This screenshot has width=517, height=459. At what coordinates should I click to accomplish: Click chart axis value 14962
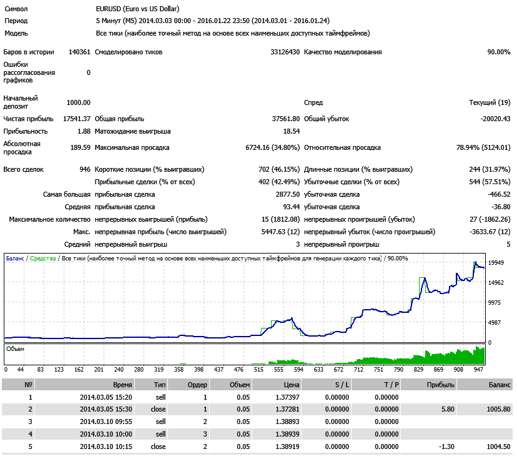coord(496,283)
